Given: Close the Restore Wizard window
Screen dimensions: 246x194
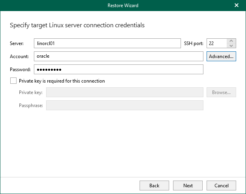Looking at the screenshot, I should click(x=237, y=6).
